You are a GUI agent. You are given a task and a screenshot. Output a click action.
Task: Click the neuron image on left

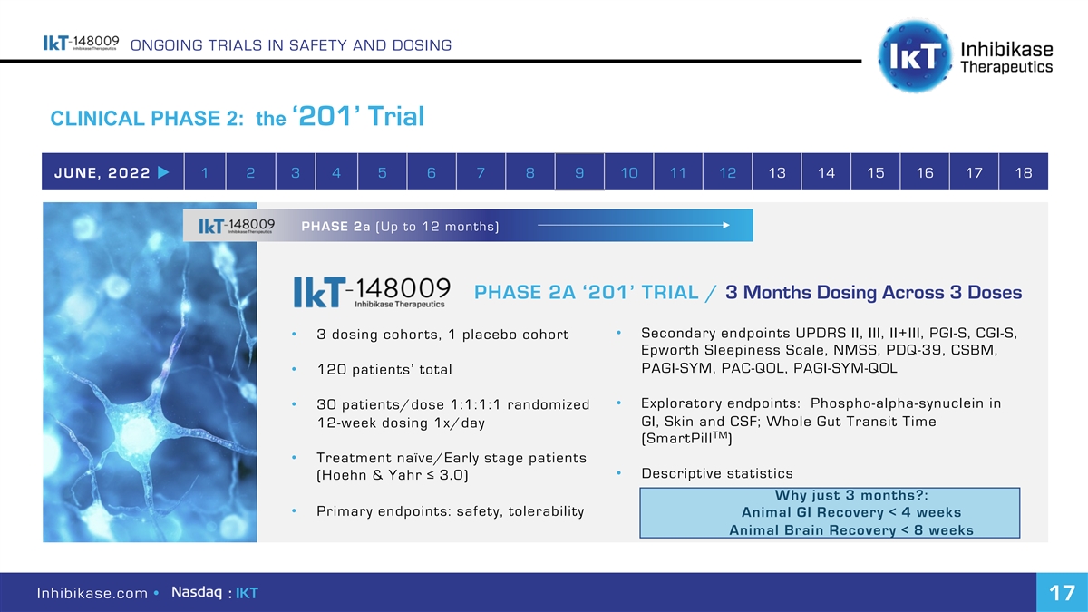[x=150, y=372]
